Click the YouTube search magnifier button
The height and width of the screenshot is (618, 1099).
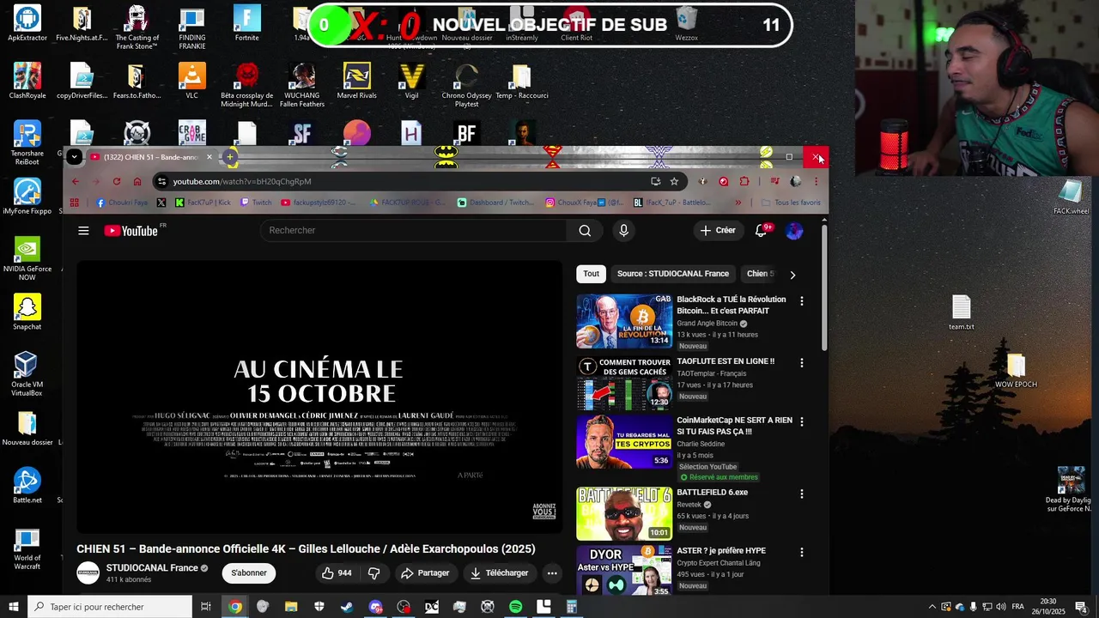click(x=585, y=230)
